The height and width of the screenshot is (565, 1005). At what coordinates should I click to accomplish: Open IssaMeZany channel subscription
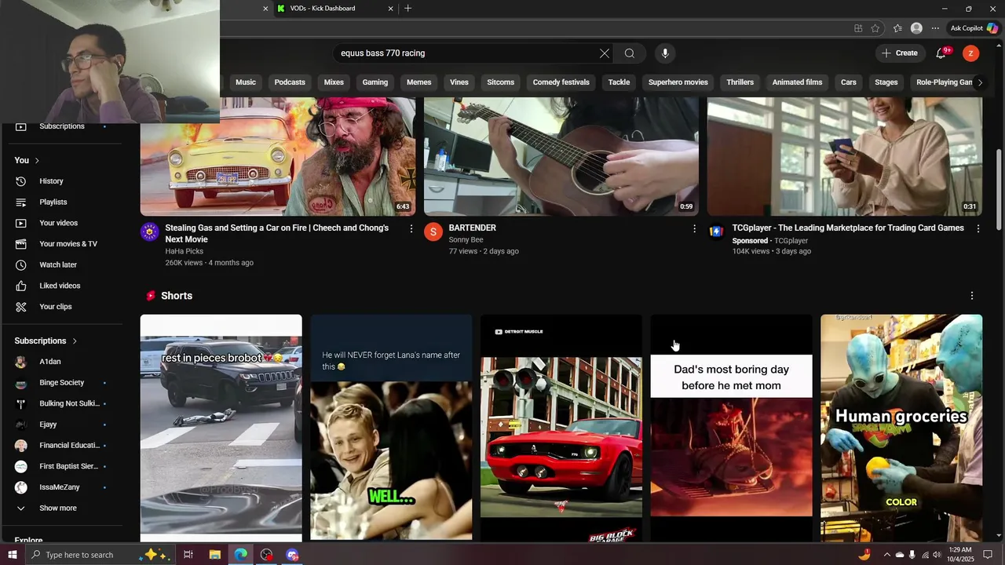click(x=61, y=487)
